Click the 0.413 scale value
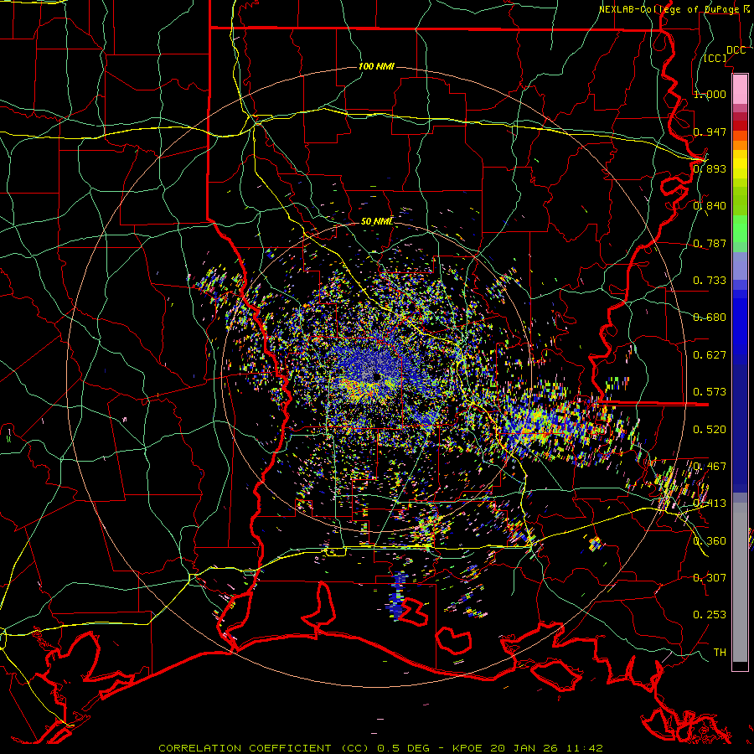 tap(710, 504)
